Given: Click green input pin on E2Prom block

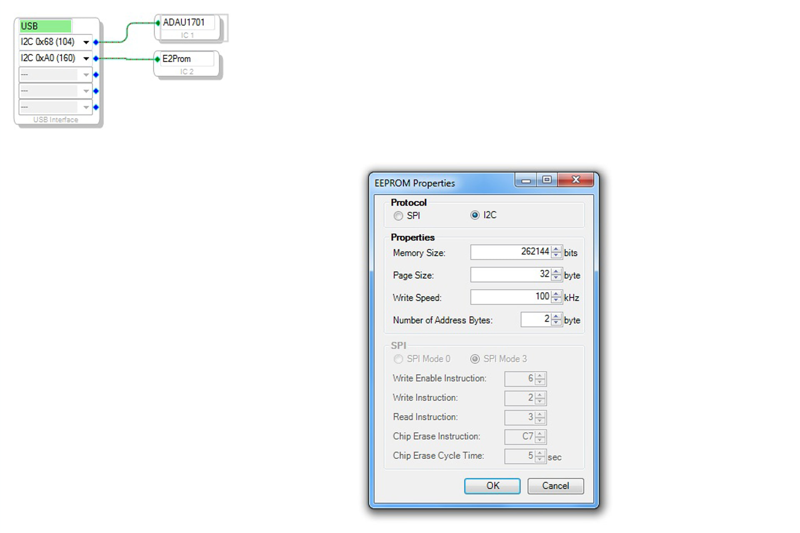Looking at the screenshot, I should tap(157, 59).
